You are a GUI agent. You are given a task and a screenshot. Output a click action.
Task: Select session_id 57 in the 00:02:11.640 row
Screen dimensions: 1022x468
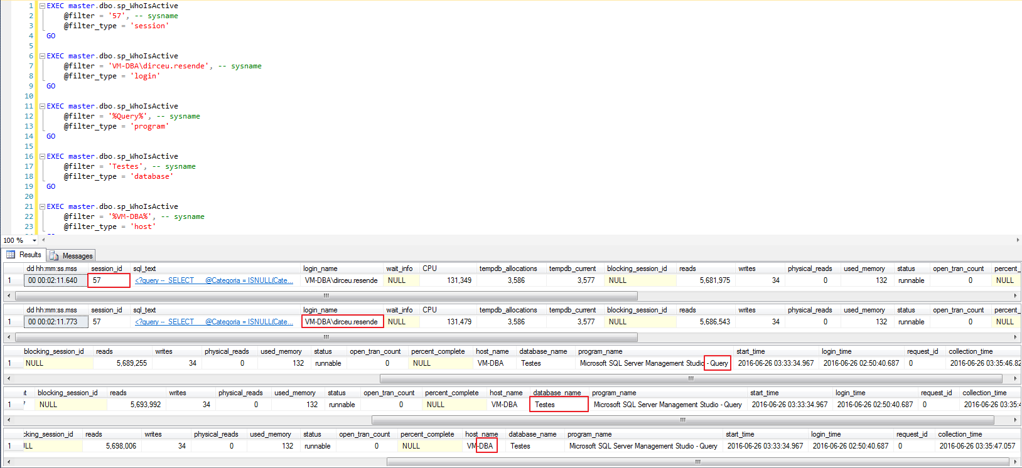click(109, 280)
